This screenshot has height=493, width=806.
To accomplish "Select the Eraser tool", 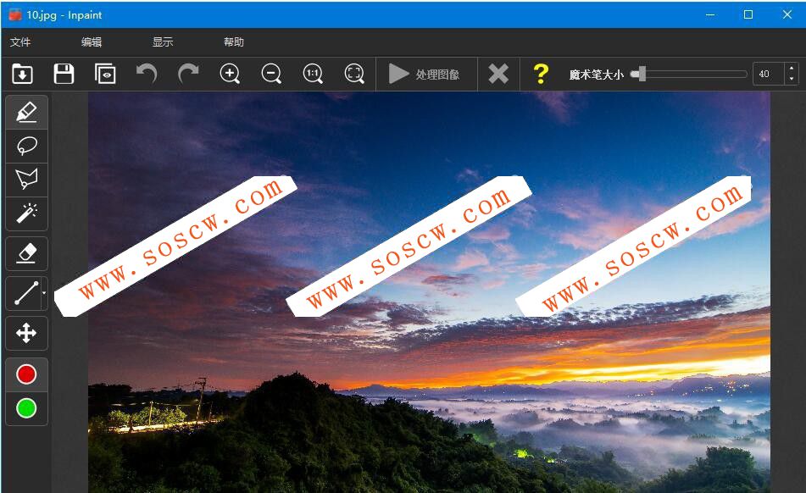I will [x=27, y=253].
